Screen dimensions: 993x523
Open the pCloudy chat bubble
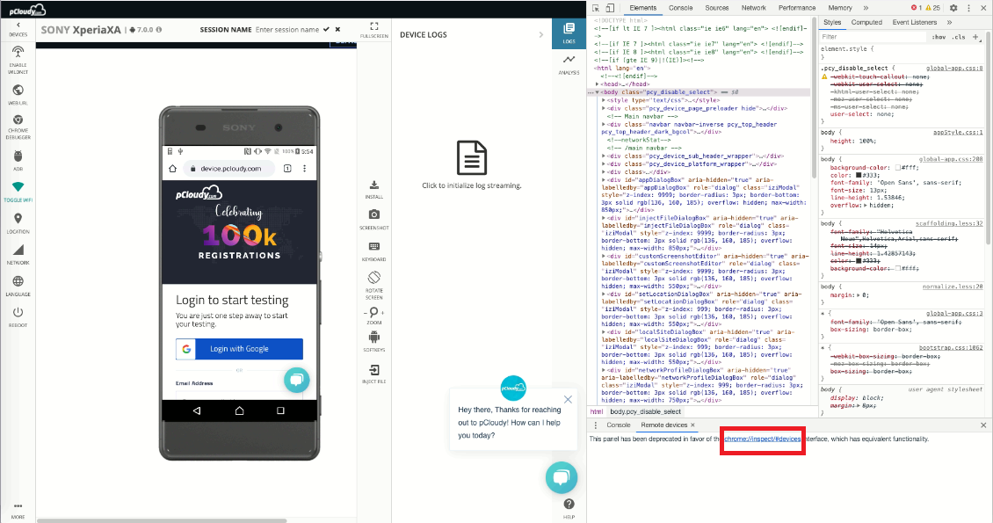(562, 478)
